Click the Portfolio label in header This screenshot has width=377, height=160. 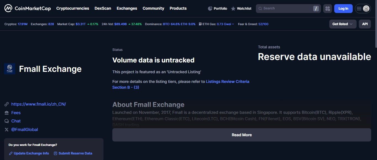tap(221, 9)
